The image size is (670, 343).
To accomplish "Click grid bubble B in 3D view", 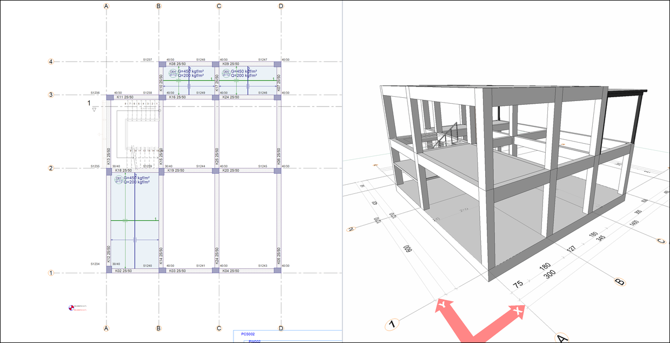I will pos(620,281).
